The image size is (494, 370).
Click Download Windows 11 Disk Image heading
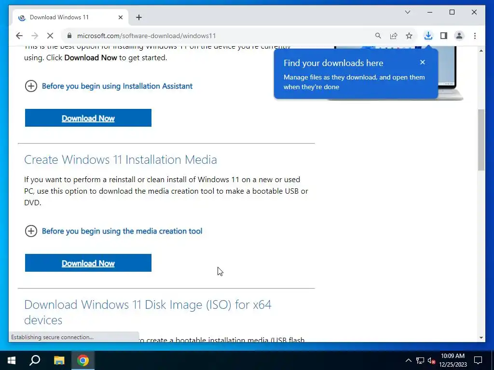point(148,312)
